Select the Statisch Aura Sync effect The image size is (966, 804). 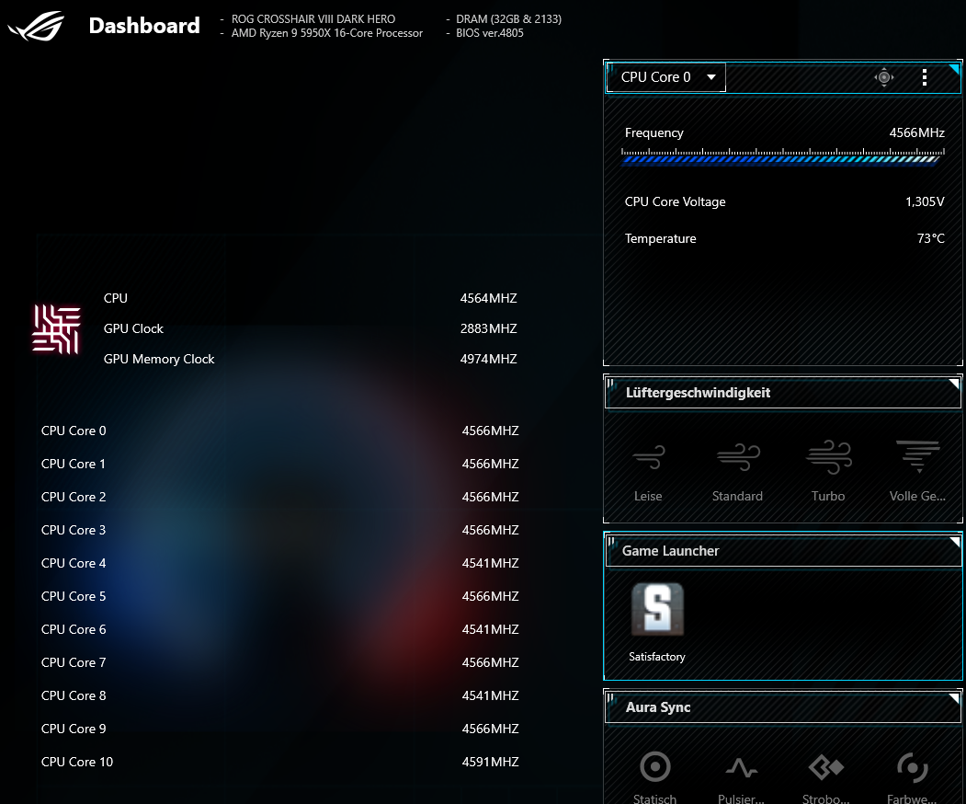(x=655, y=777)
